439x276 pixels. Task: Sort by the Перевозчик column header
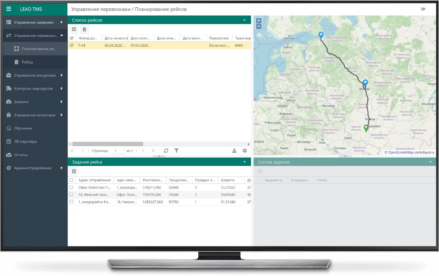pos(219,38)
